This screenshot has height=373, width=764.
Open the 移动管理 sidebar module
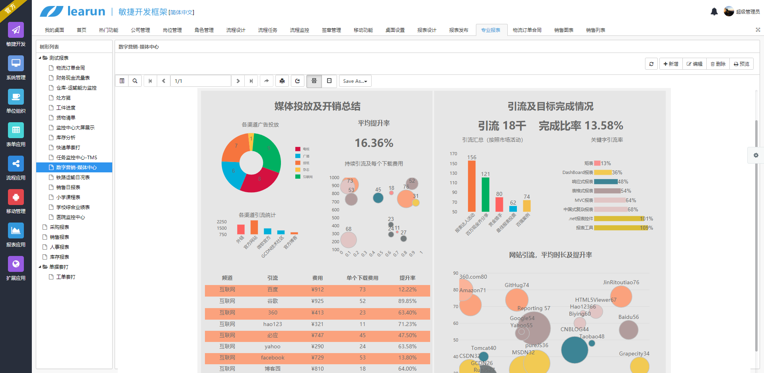(x=16, y=202)
